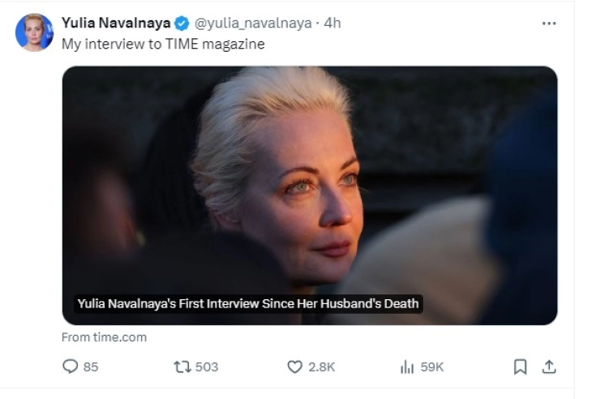Click the First Interview headline caption
The image size is (592, 399).
point(247,304)
